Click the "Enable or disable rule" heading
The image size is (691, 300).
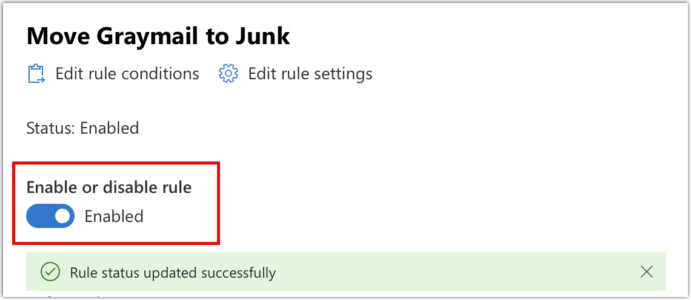tap(109, 187)
